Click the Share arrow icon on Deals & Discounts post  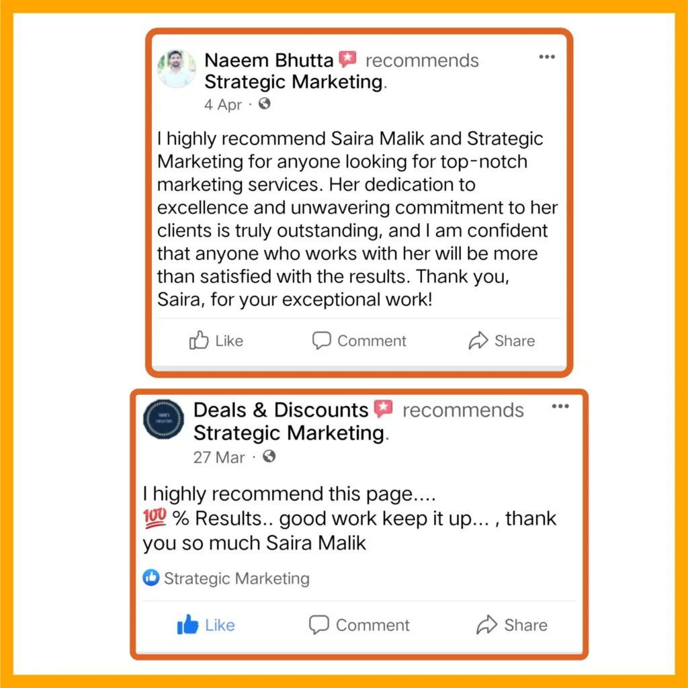(486, 626)
